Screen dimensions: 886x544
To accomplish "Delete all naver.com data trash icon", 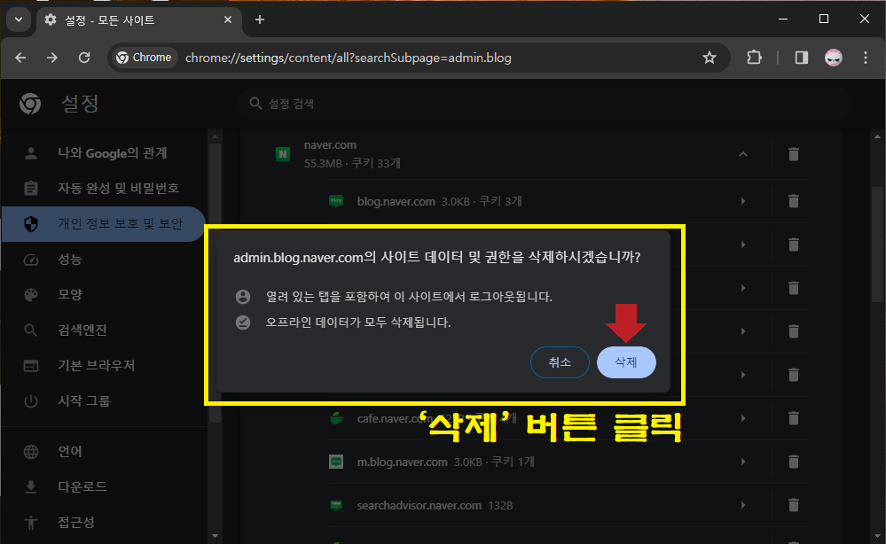I will (x=794, y=154).
